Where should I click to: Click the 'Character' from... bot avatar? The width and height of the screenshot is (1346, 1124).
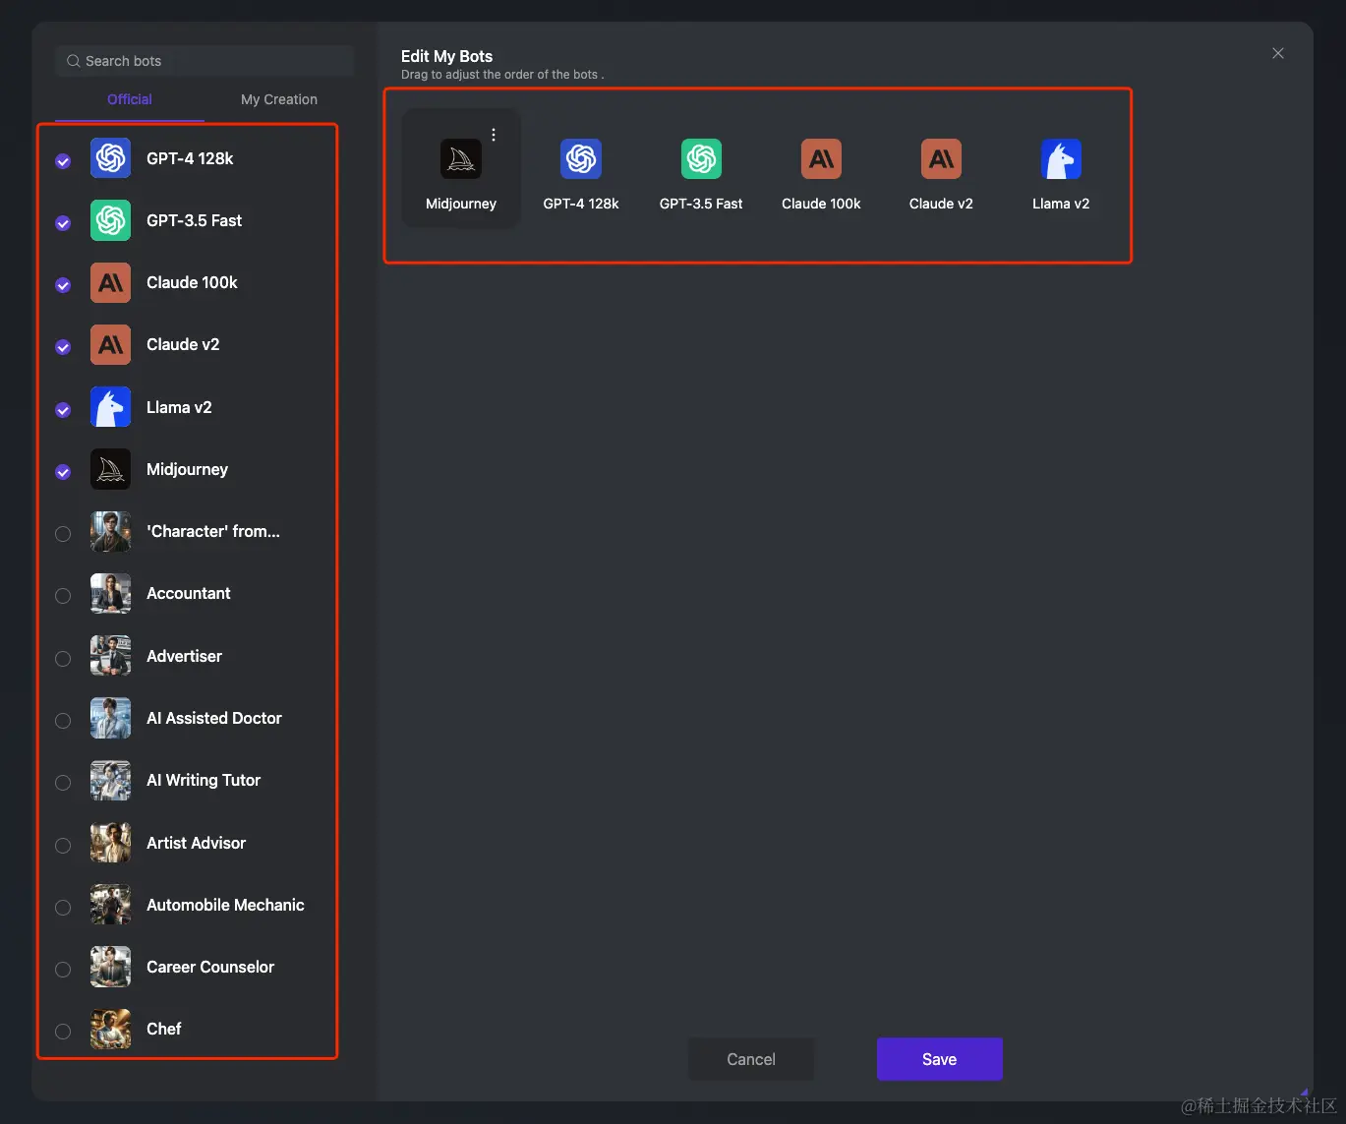tap(110, 531)
